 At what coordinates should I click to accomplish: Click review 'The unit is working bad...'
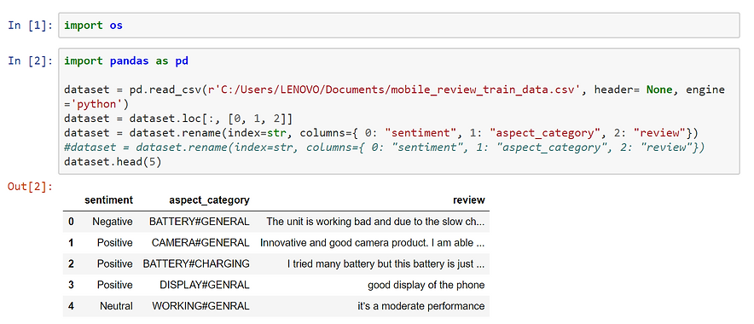point(375,222)
